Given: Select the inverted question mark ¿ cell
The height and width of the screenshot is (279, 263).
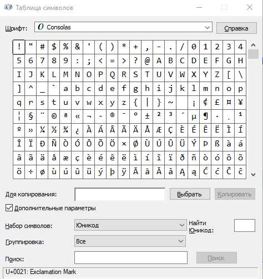Looking at the screenshot, I should tap(77, 130).
